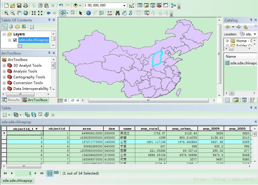Activate the Pan hand tool
Screen dimensions: 258x185
[19, 13]
